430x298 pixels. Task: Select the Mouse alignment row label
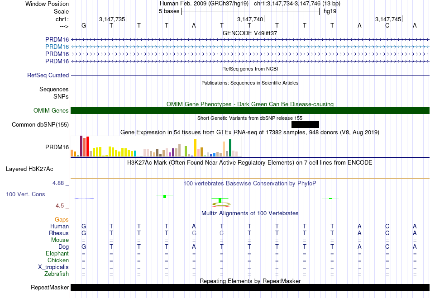(60, 240)
